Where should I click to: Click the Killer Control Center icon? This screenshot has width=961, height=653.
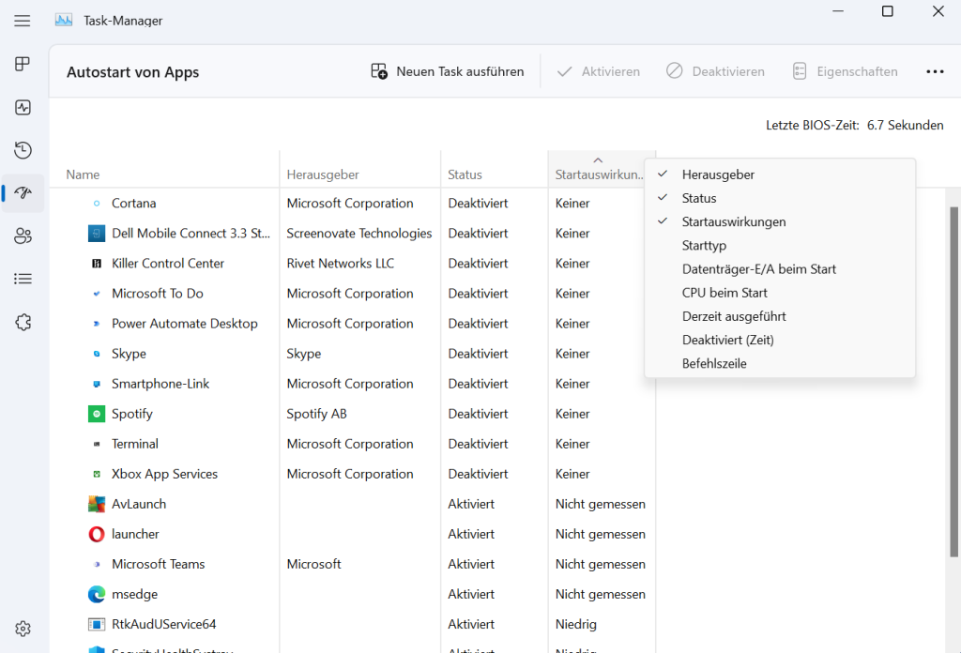coord(97,264)
